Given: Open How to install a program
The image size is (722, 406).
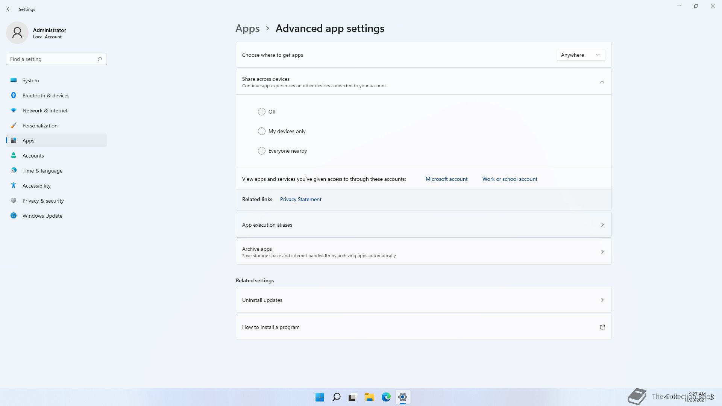Looking at the screenshot, I should pos(423,327).
